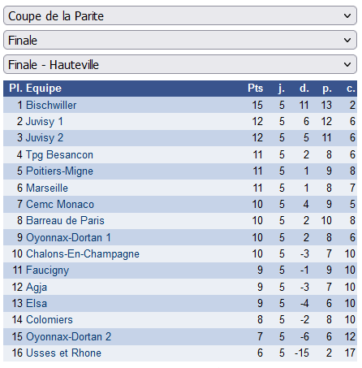Click the Barreau de Paris row
Viewport: 362px width, 368px height.
(180, 221)
